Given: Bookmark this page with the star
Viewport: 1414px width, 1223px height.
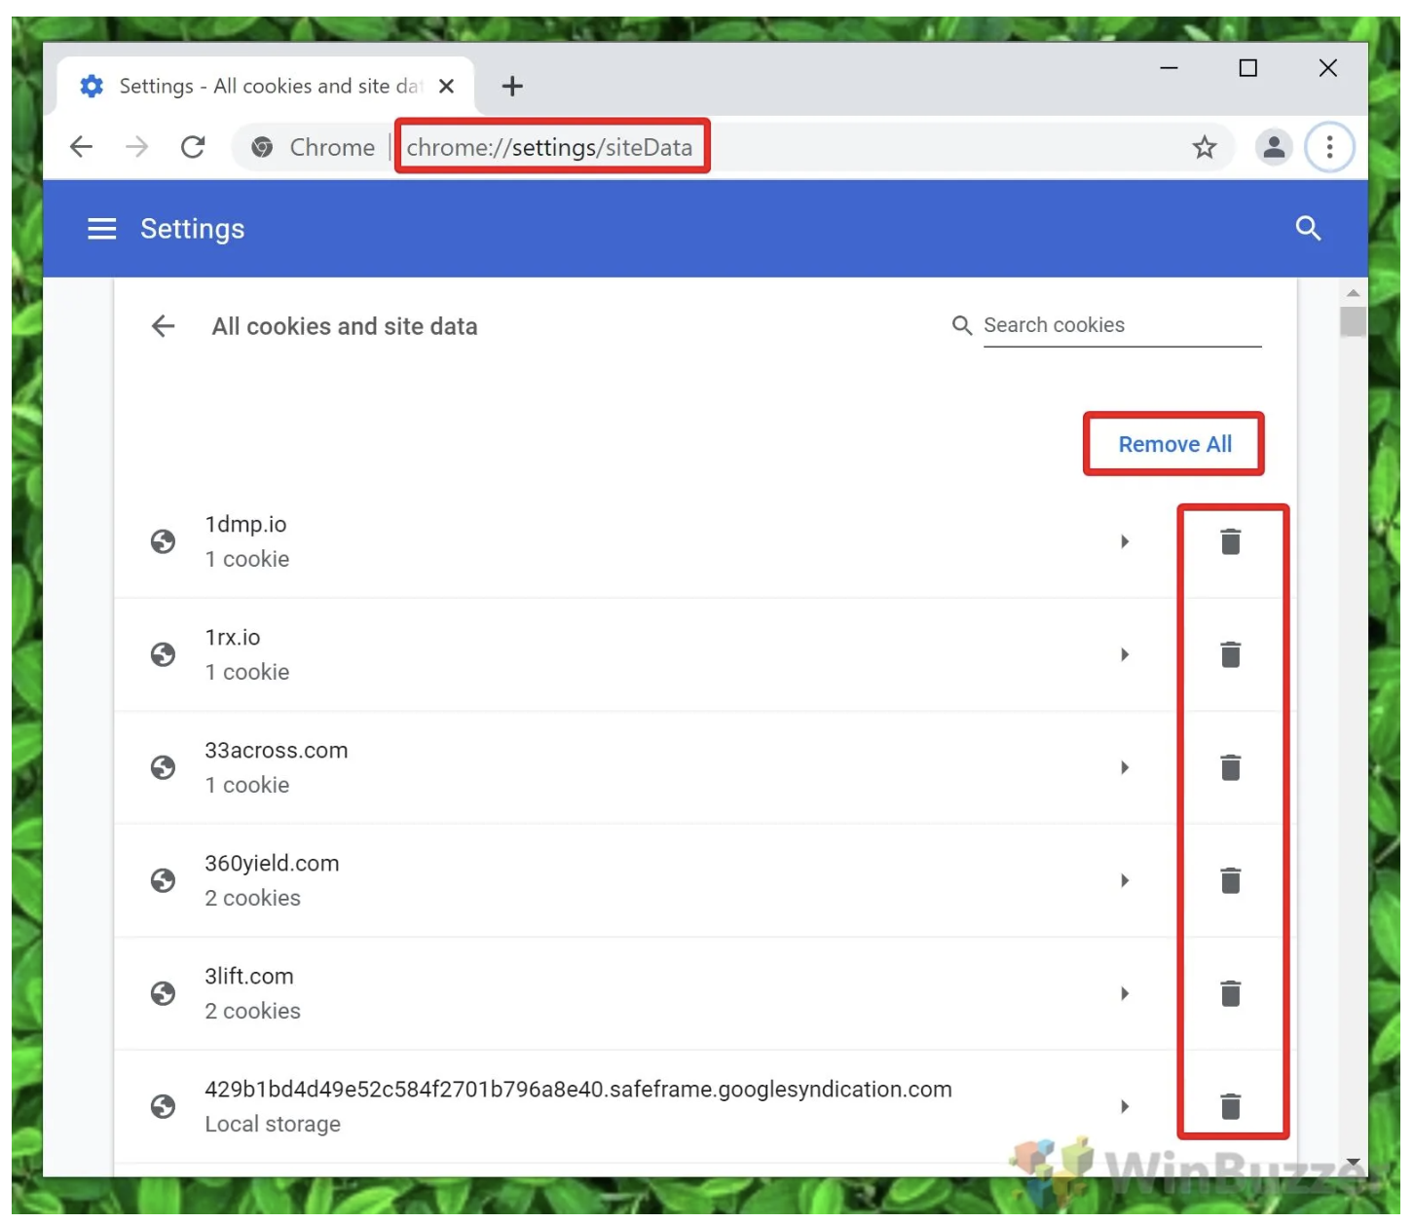Looking at the screenshot, I should pyautogui.click(x=1205, y=147).
